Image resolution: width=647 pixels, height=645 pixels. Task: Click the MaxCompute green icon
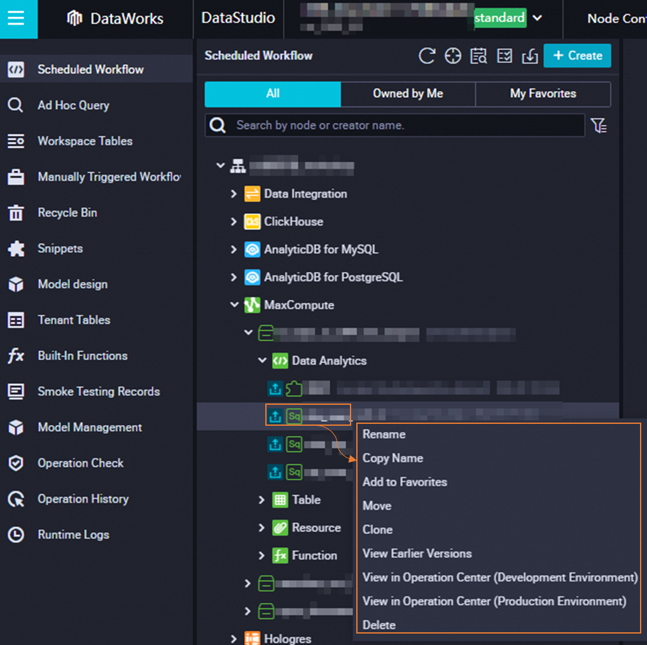(252, 305)
